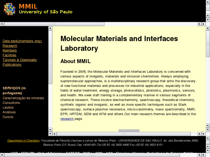The width and height of the screenshot is (210, 157).
Task: Click the top scroll-up arrow of footer frame
Action: [208, 138]
